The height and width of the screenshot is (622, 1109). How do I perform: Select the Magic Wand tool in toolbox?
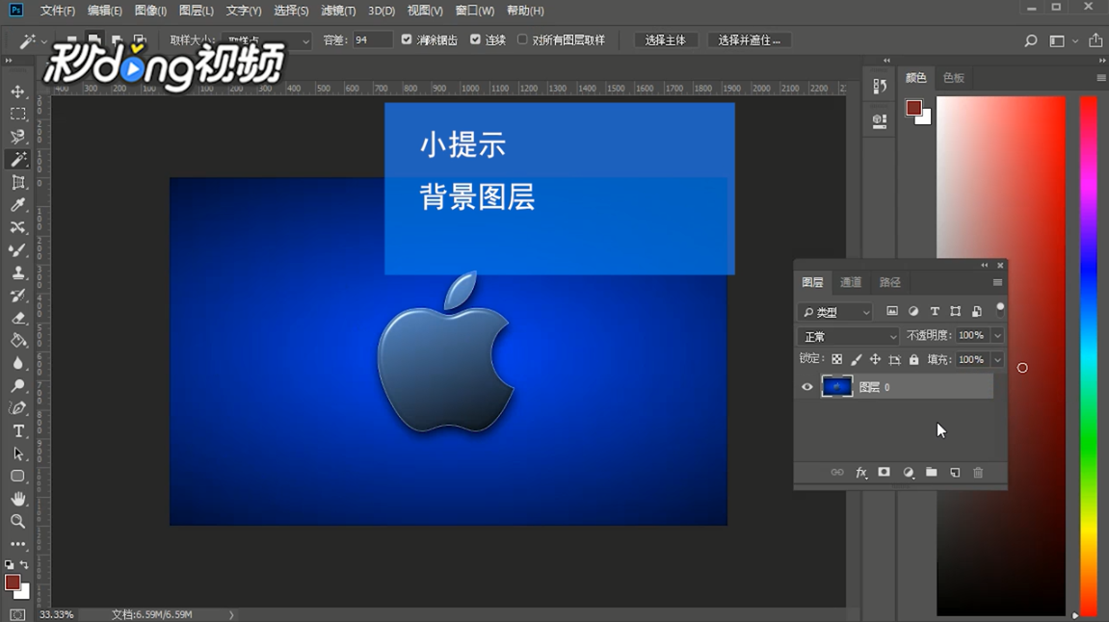(17, 160)
